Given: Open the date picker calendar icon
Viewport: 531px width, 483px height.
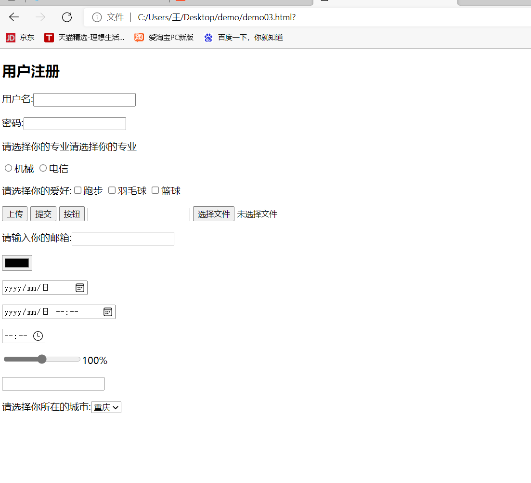Looking at the screenshot, I should [x=79, y=288].
